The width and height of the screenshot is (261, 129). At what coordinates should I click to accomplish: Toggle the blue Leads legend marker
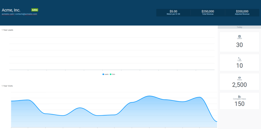click(103, 74)
